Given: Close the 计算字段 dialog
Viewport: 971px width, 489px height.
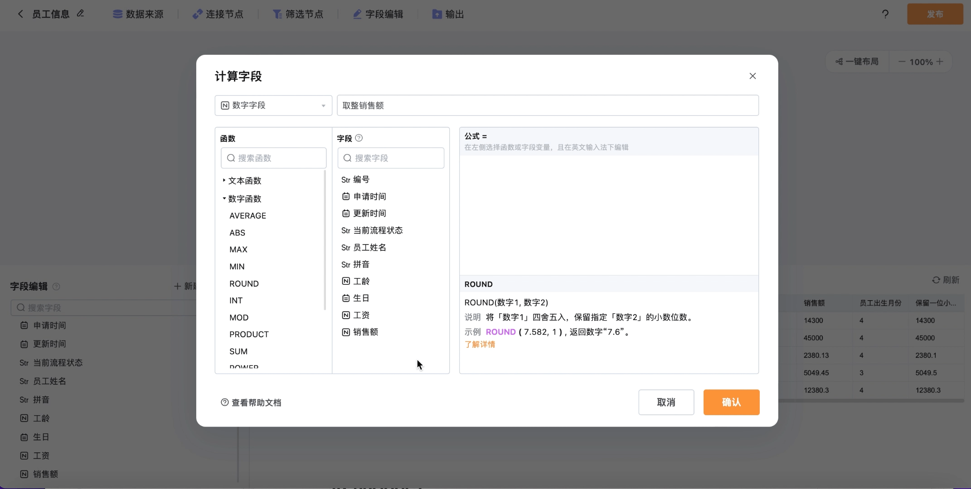Looking at the screenshot, I should click(x=753, y=76).
